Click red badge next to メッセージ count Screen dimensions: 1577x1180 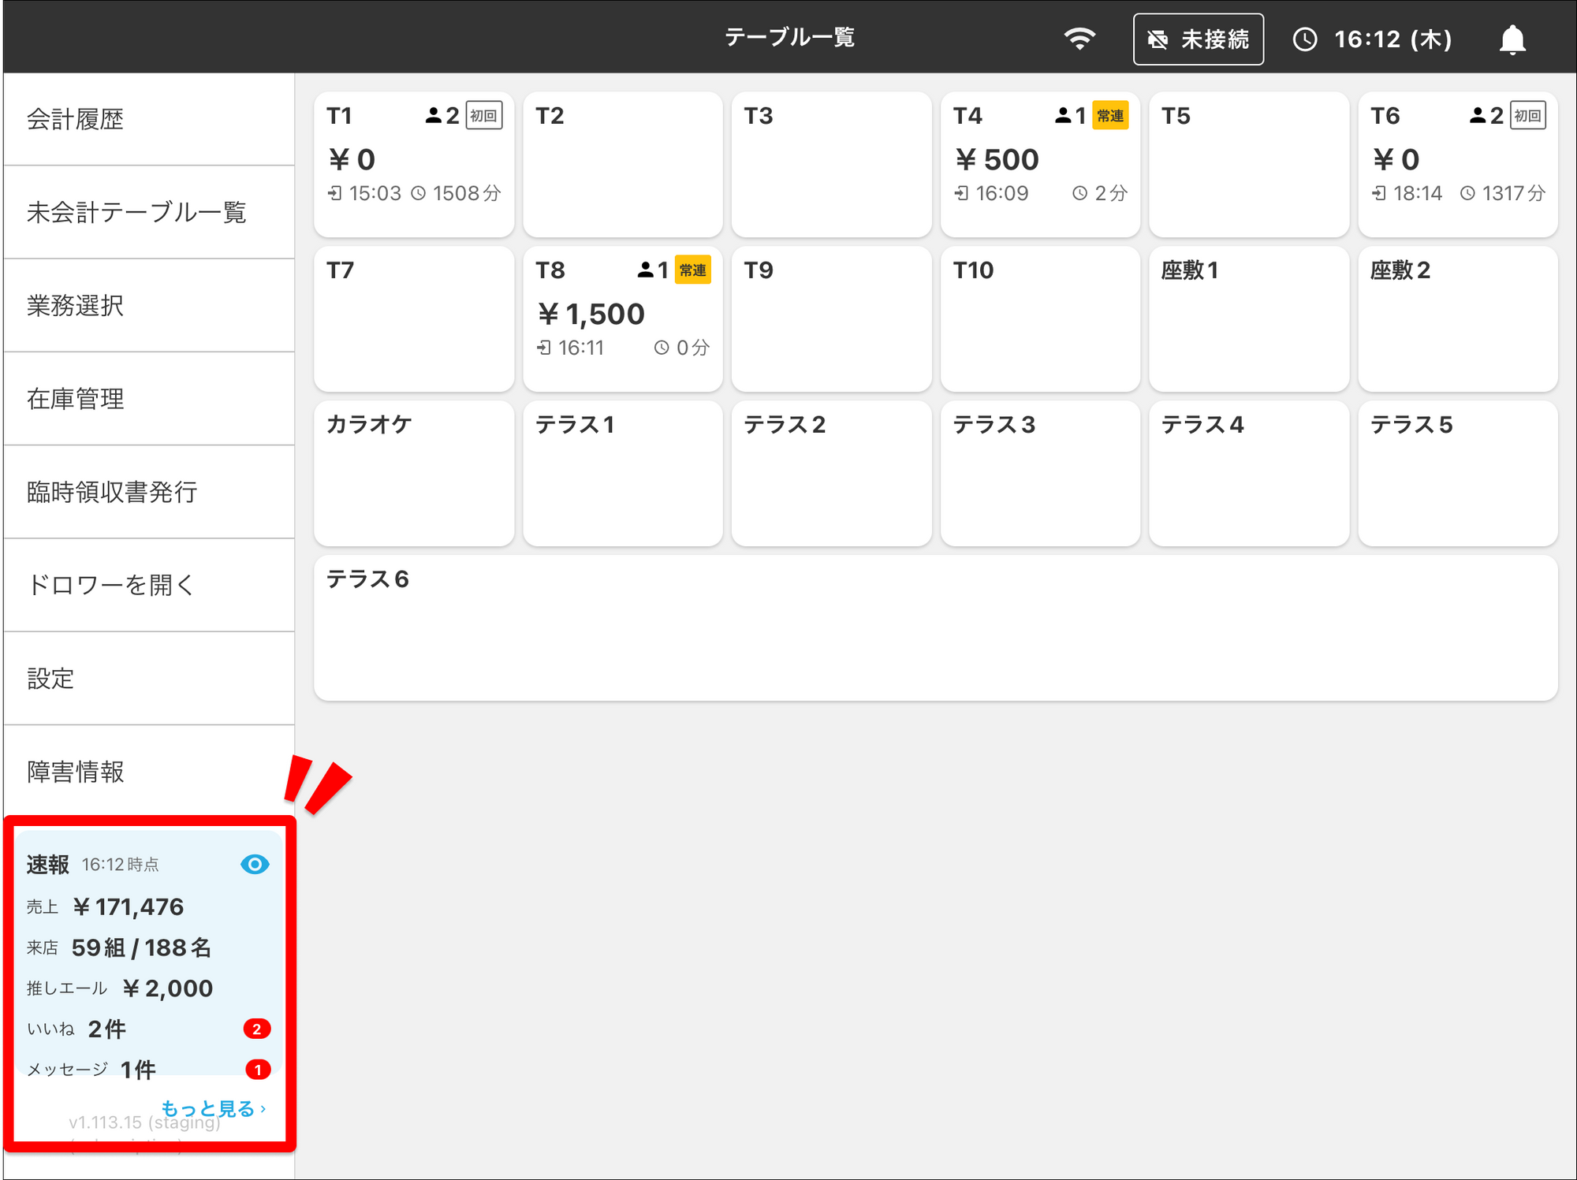click(x=257, y=1070)
